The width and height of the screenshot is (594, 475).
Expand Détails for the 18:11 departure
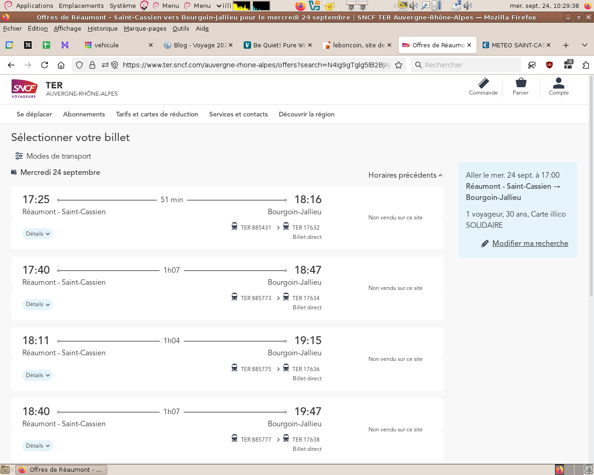point(38,375)
